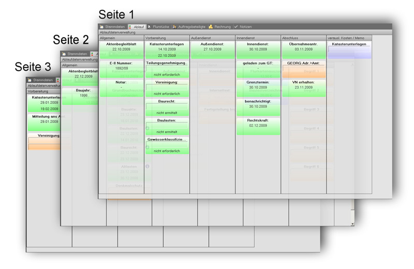Screen dimensions: 414x269
Task: Click the Außendienst date field 27.10.2009
Action: [x=212, y=50]
